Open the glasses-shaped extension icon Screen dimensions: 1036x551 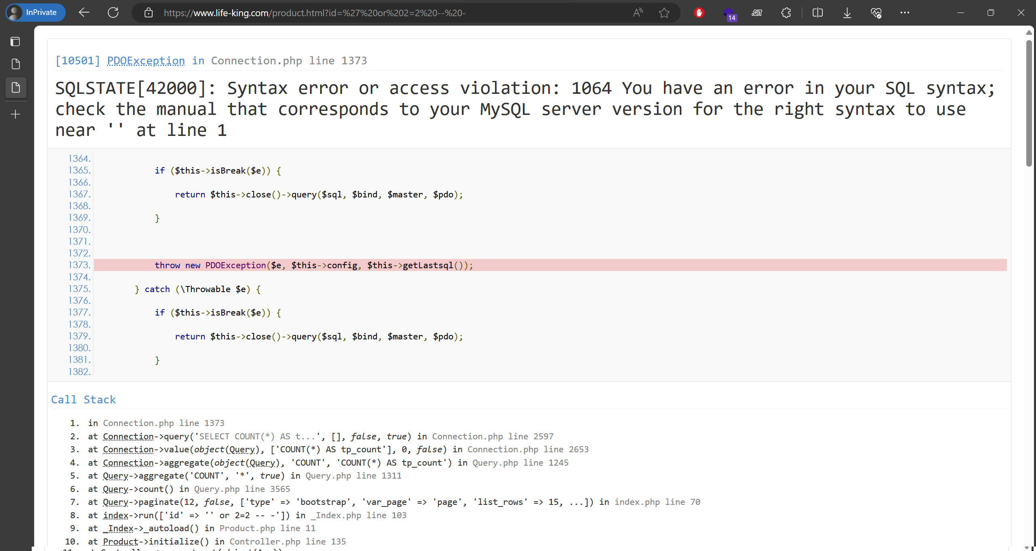(757, 13)
